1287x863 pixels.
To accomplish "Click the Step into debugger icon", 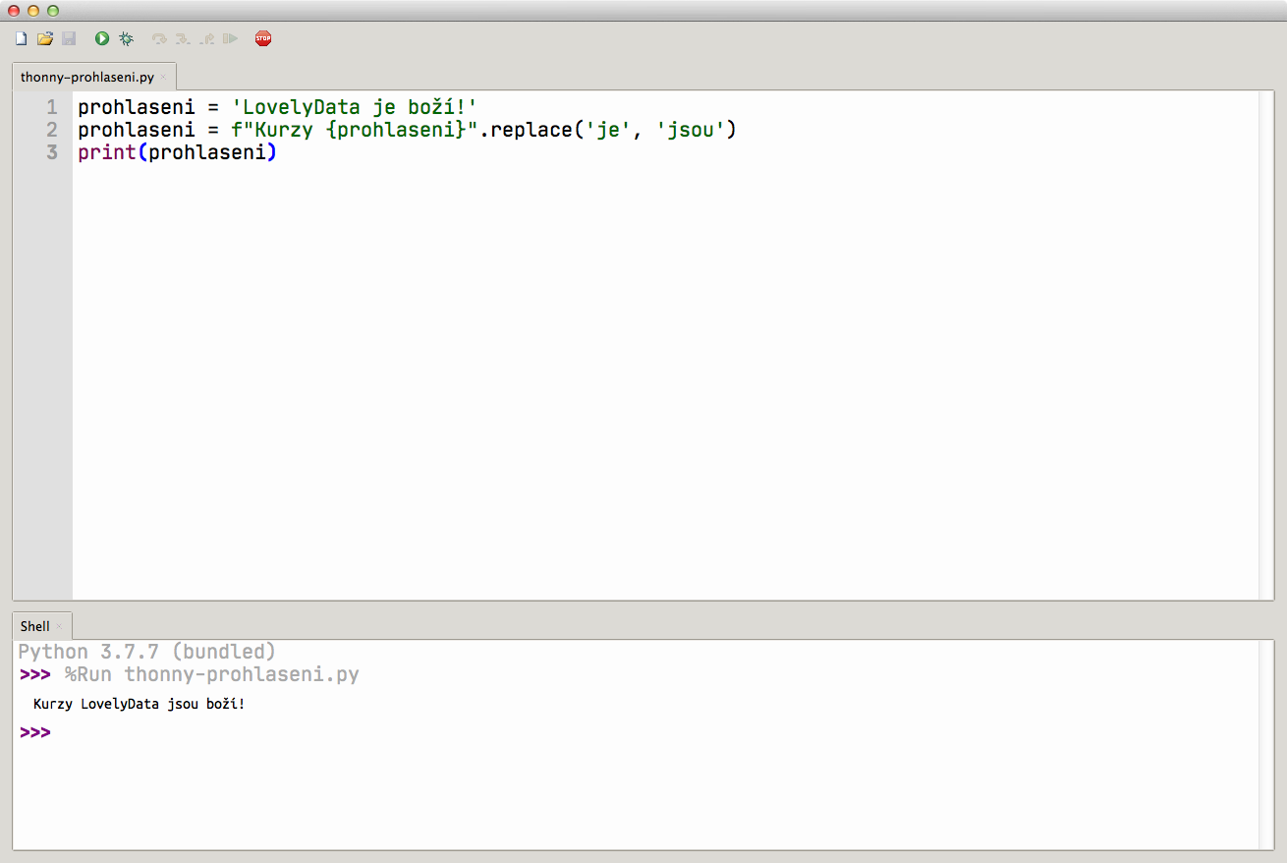I will click(x=183, y=38).
